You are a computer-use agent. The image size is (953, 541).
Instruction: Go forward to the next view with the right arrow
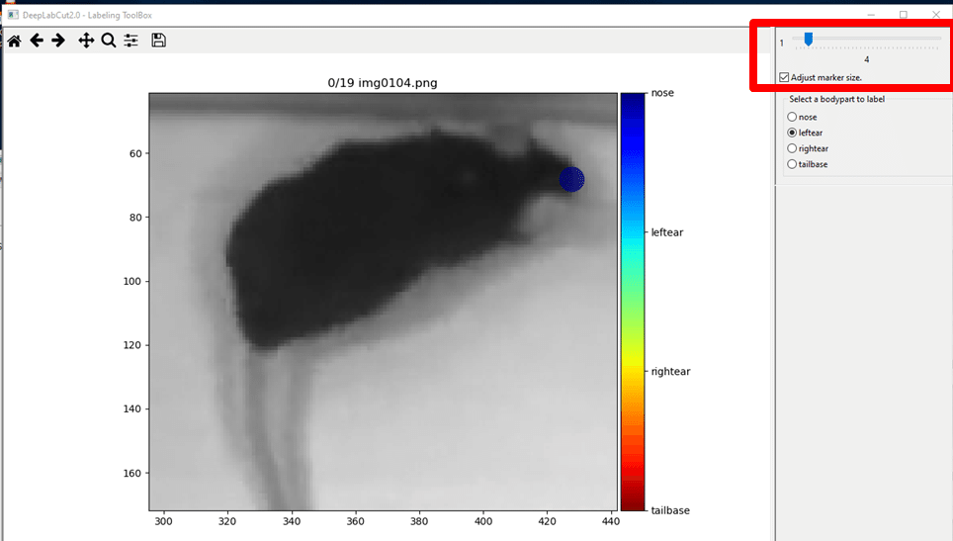[x=58, y=41]
